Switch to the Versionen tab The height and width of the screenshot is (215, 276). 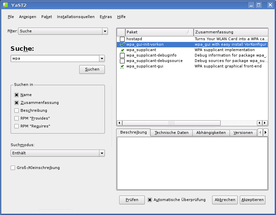click(243, 133)
